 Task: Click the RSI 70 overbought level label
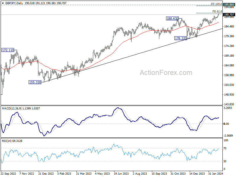click(225, 148)
